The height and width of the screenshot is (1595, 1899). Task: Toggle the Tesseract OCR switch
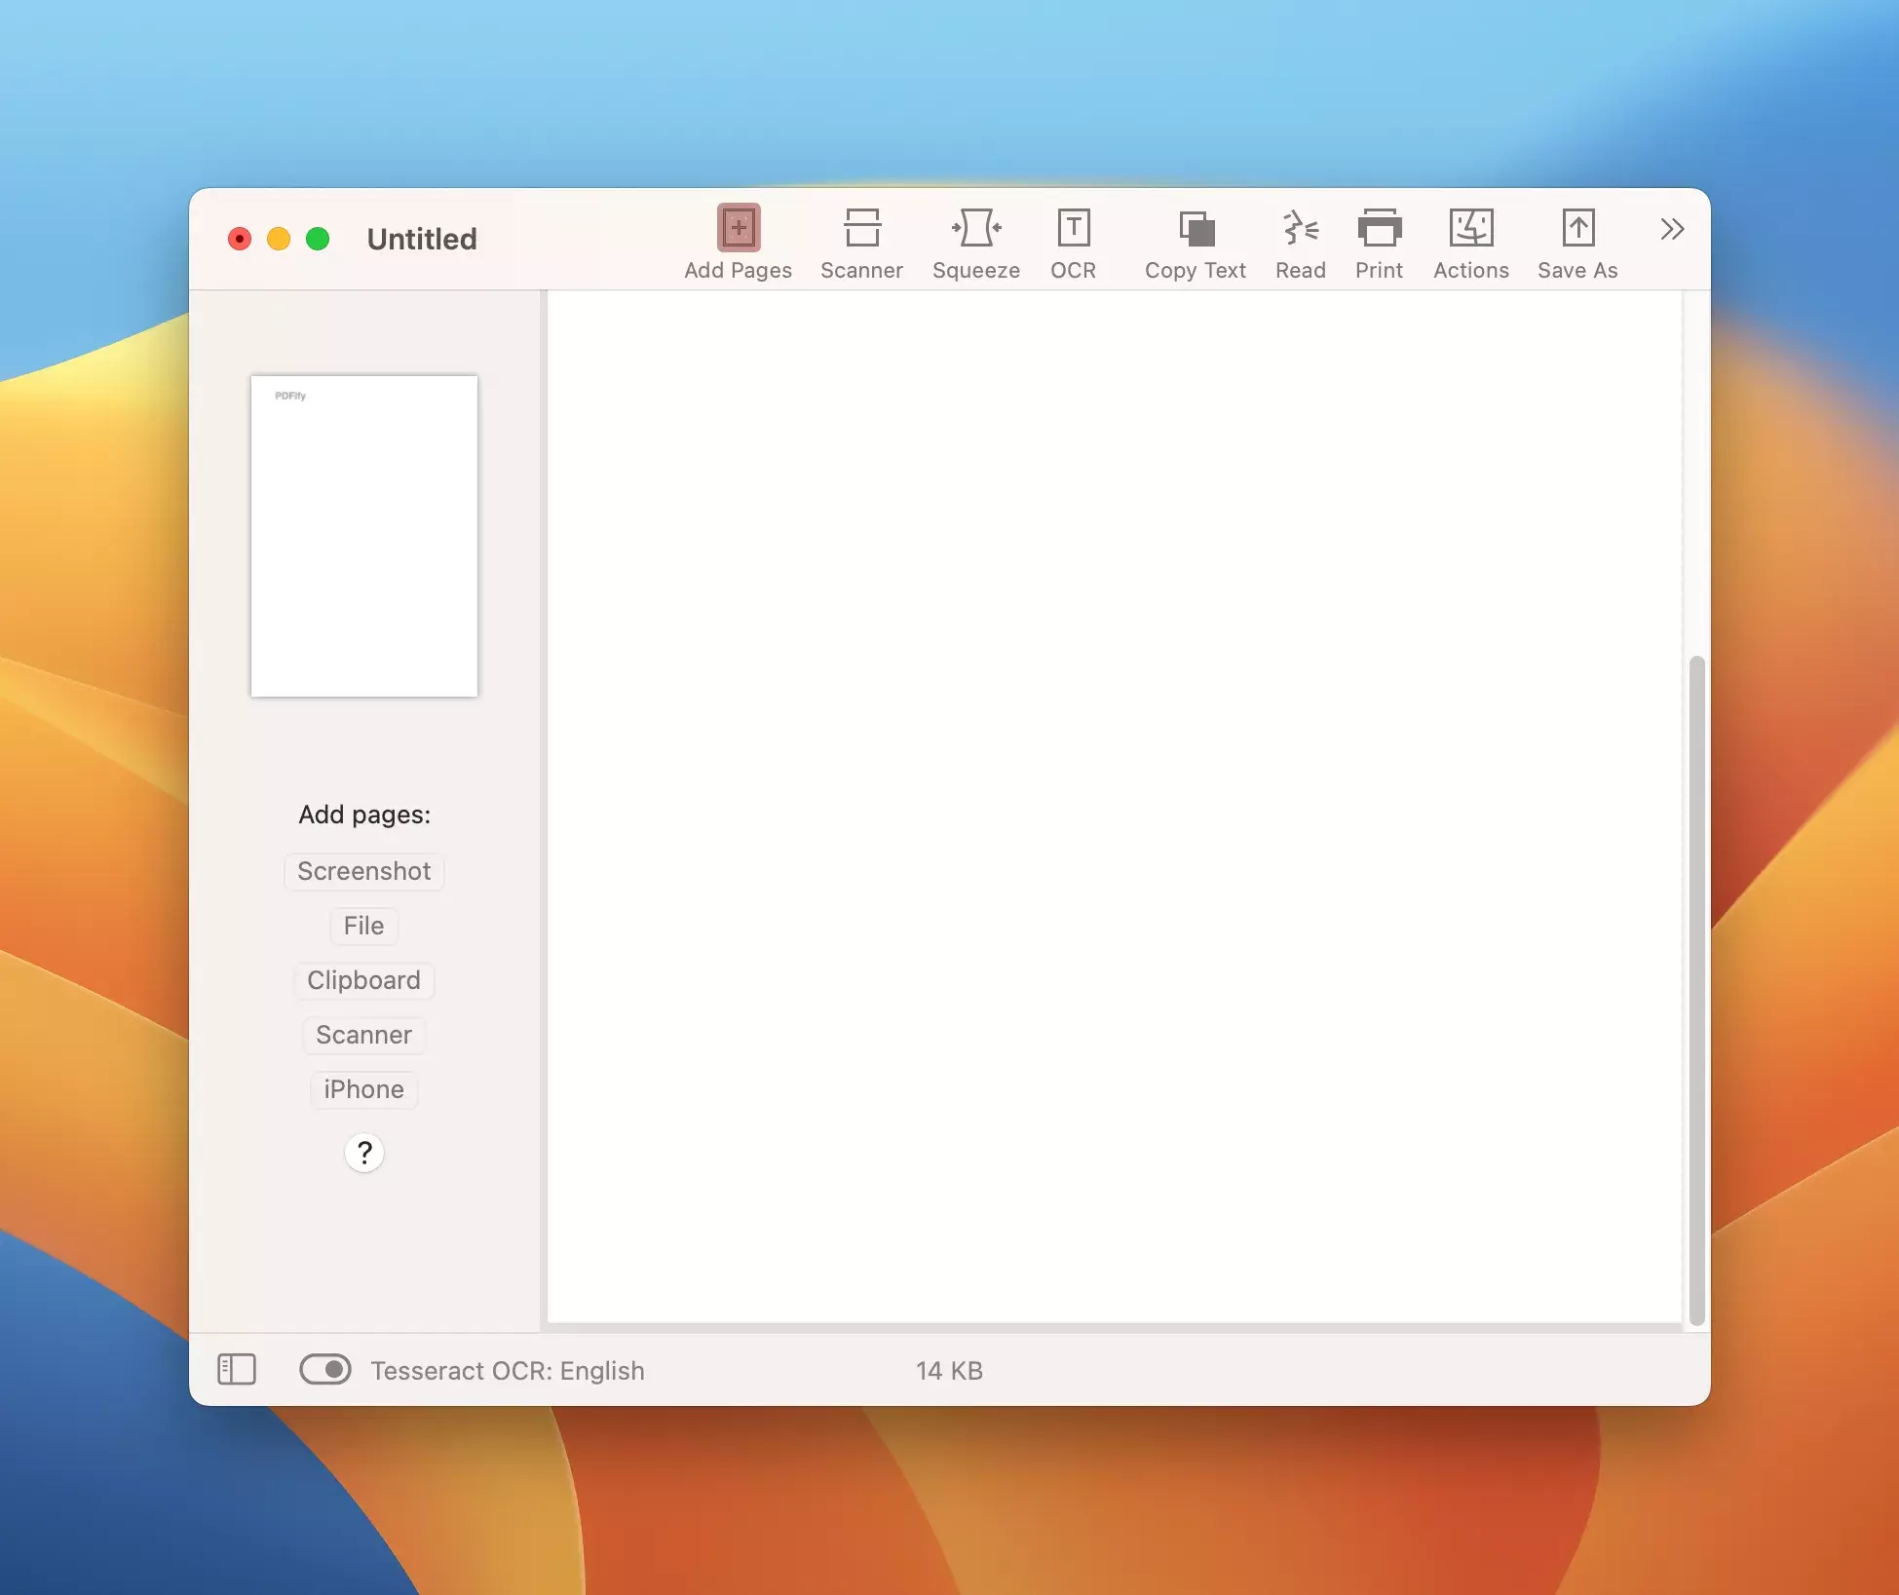coord(325,1369)
